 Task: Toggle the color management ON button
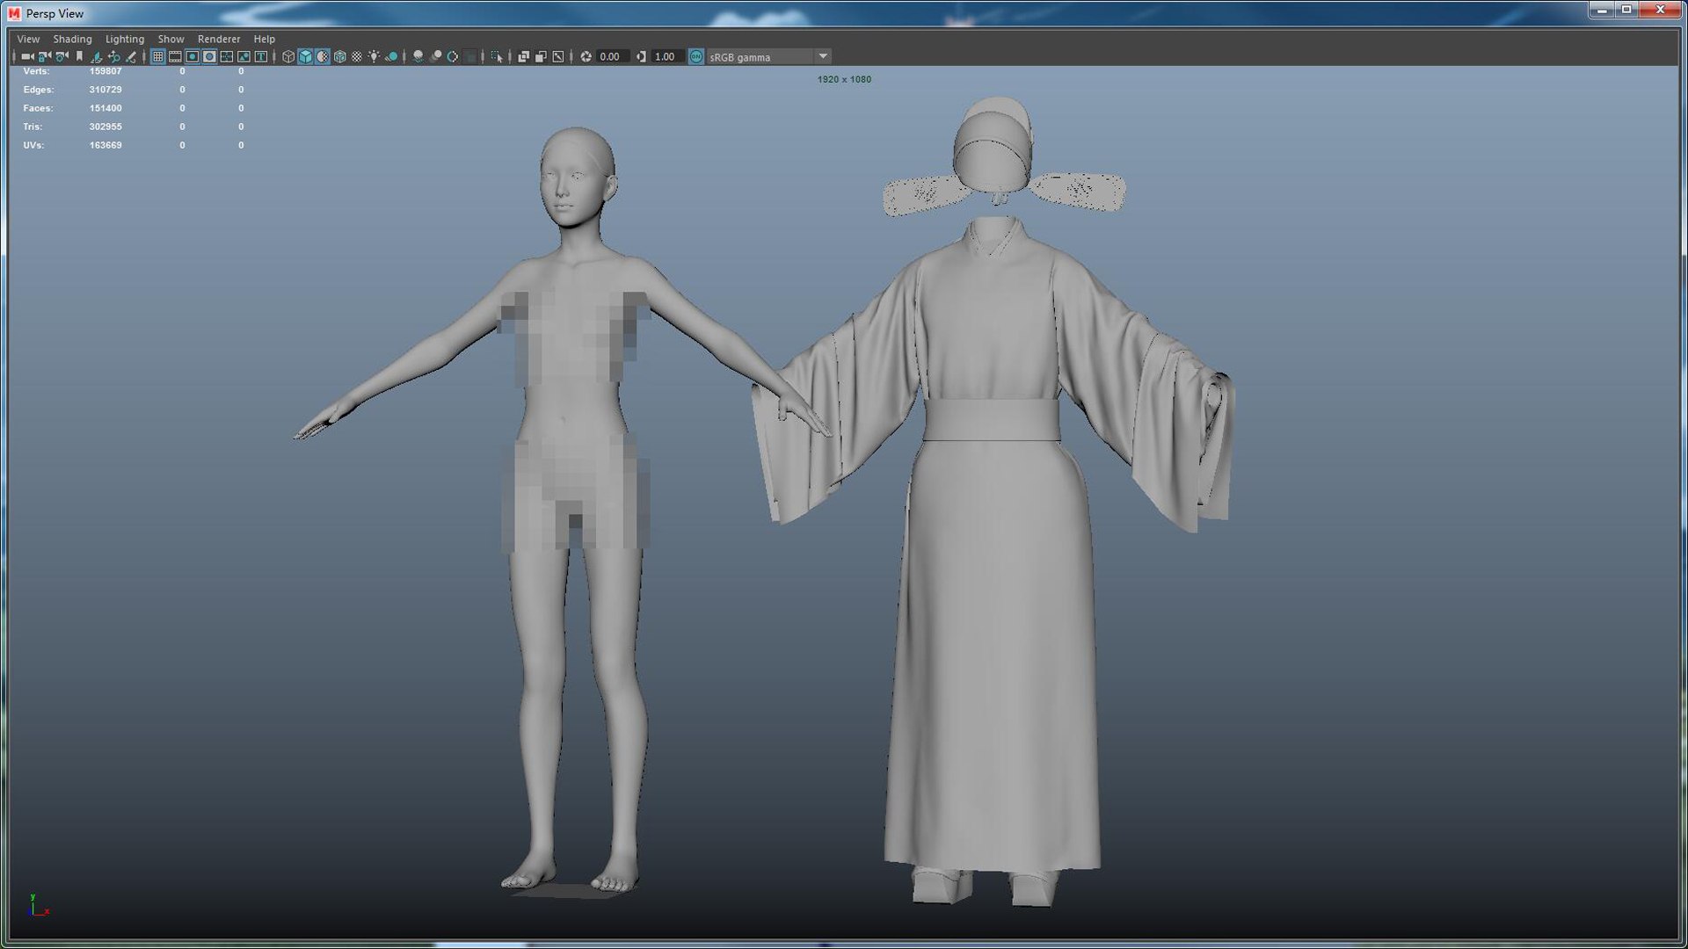[x=695, y=56]
